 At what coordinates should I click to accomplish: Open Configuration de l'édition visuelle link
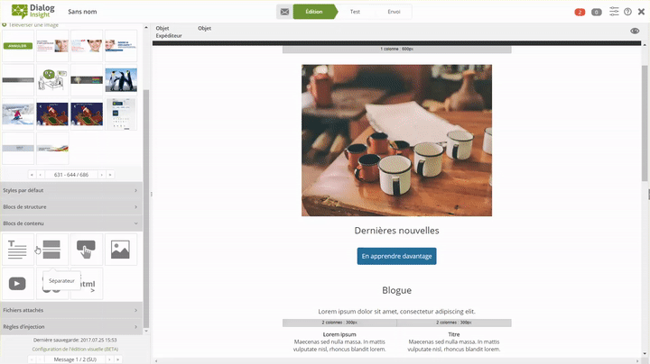(75, 349)
